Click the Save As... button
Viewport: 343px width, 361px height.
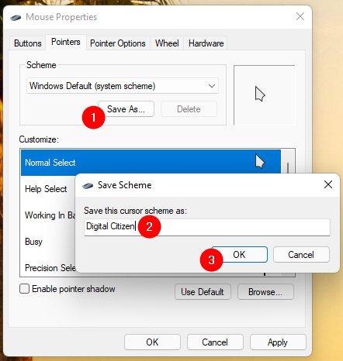click(x=126, y=109)
